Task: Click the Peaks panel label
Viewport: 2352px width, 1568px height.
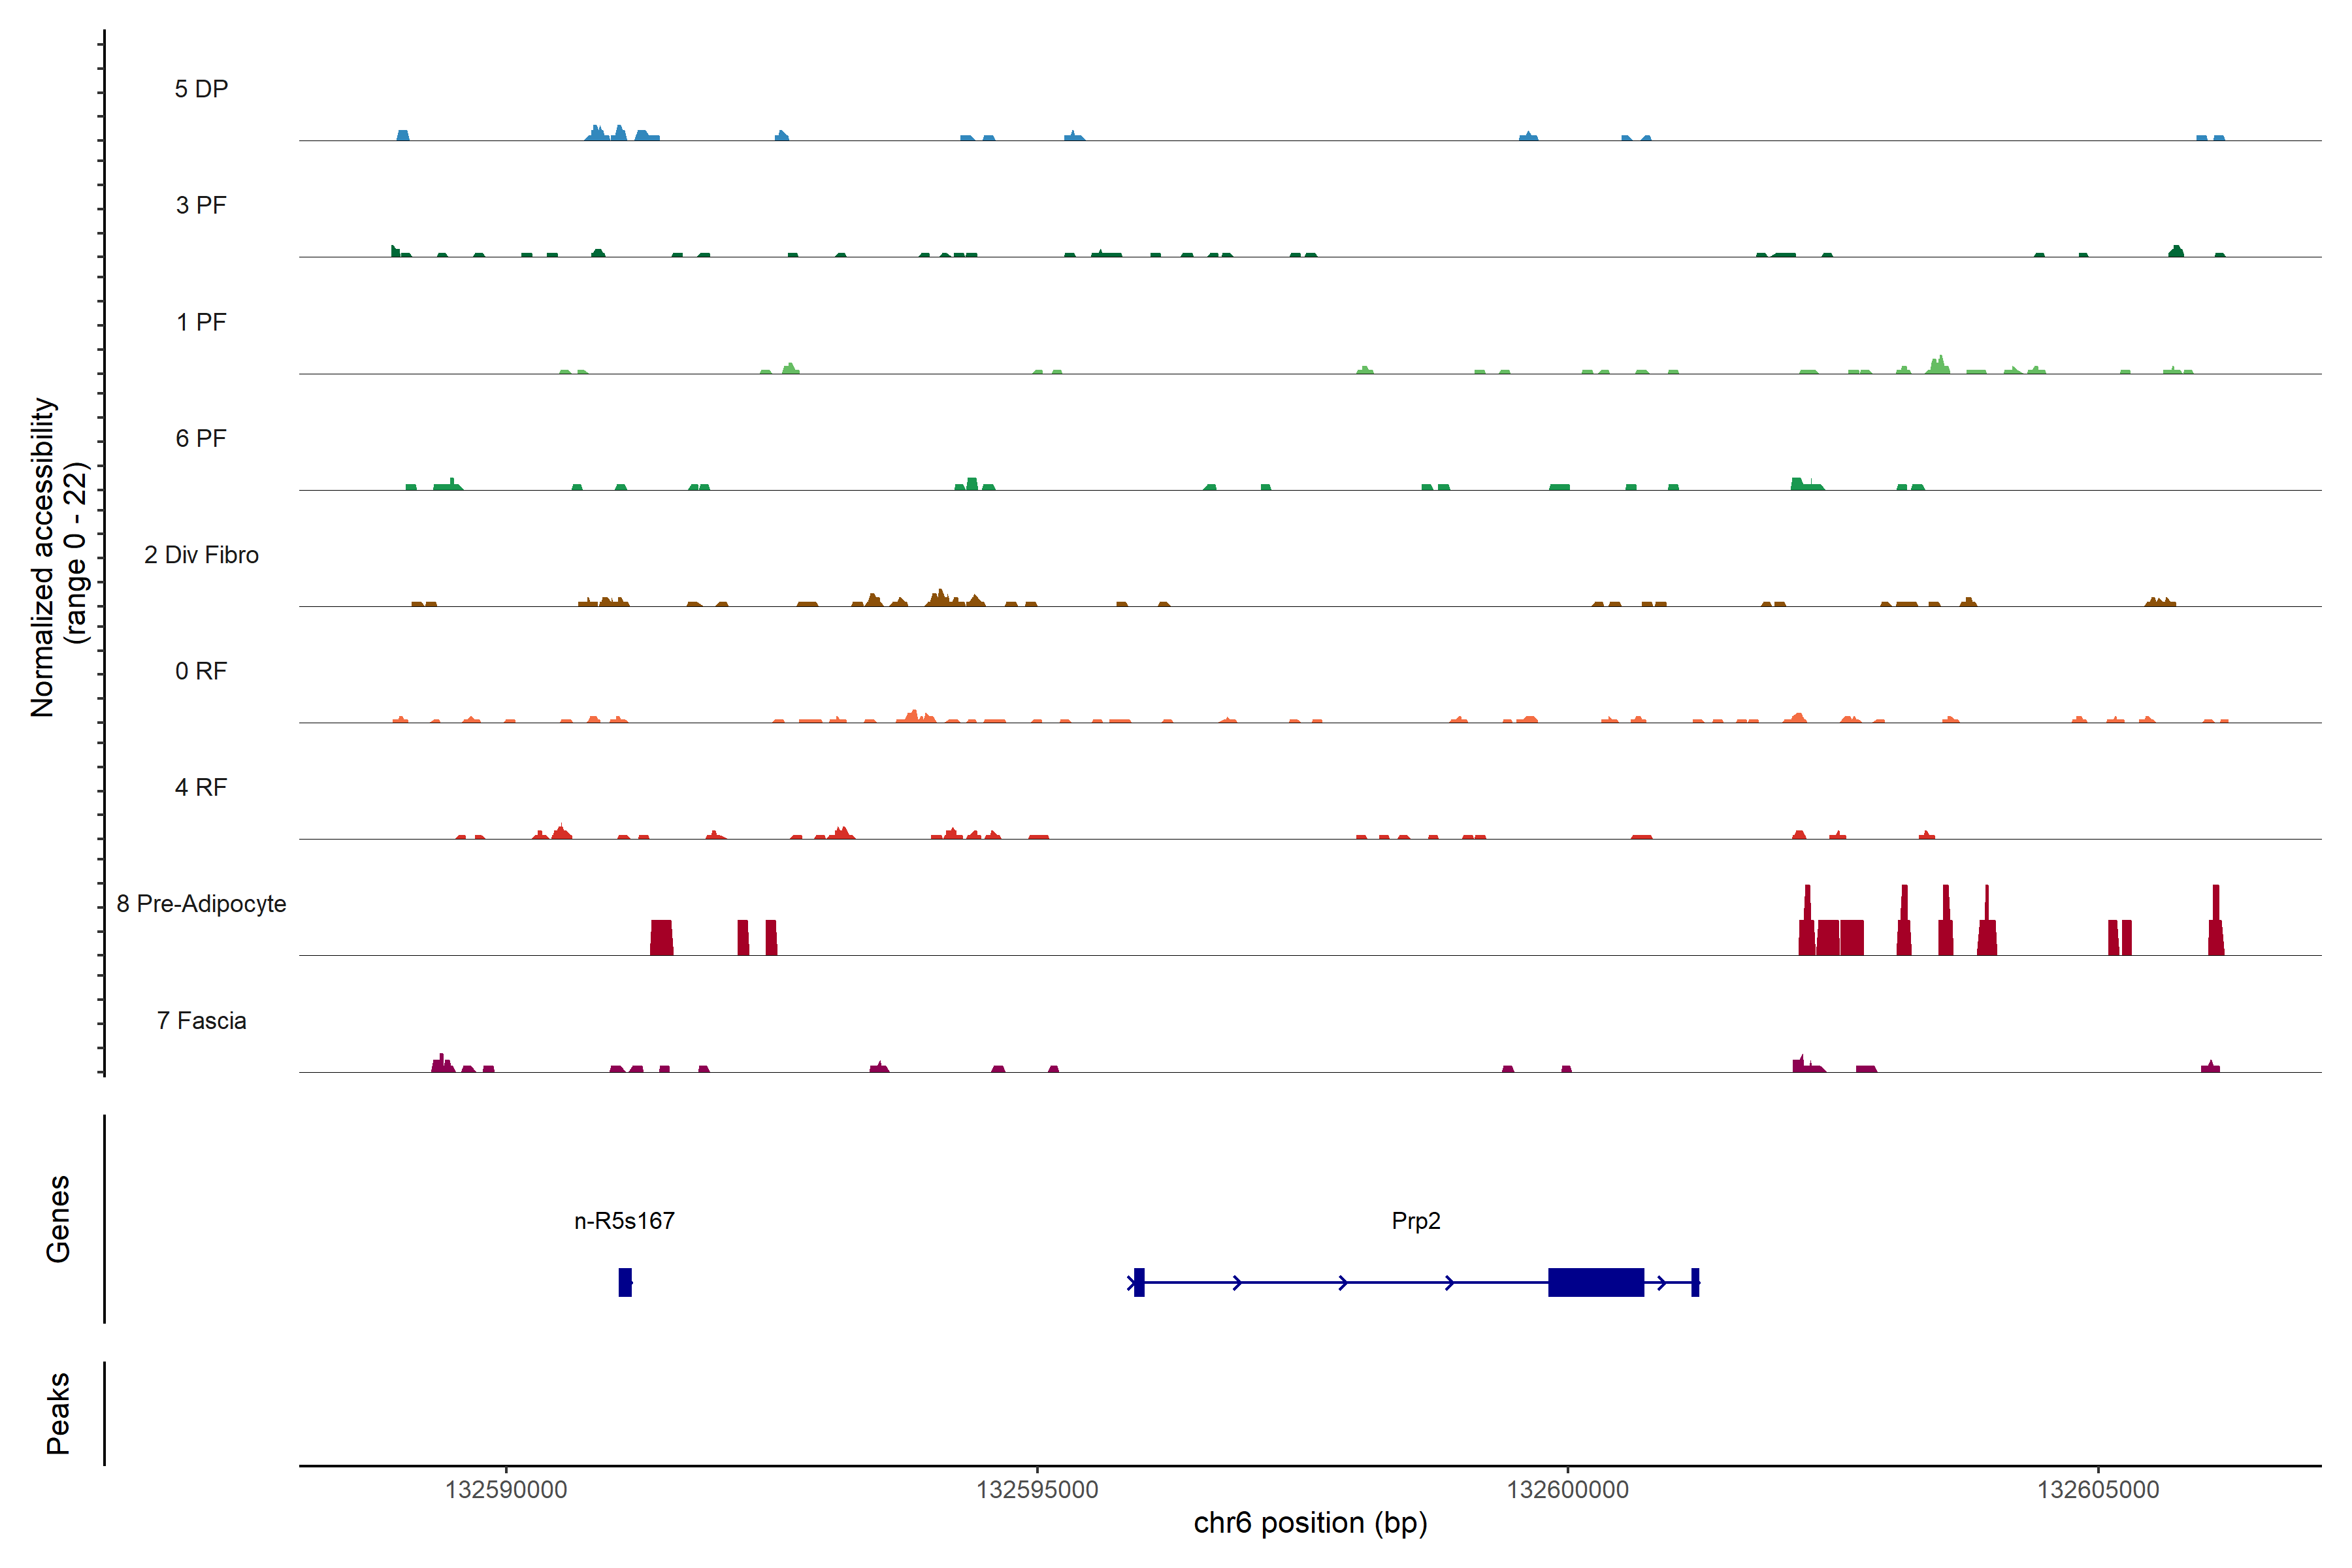Action: pyautogui.click(x=58, y=1413)
